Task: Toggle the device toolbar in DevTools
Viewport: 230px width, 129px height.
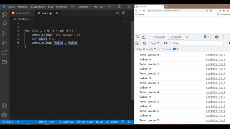Action: [144, 37]
